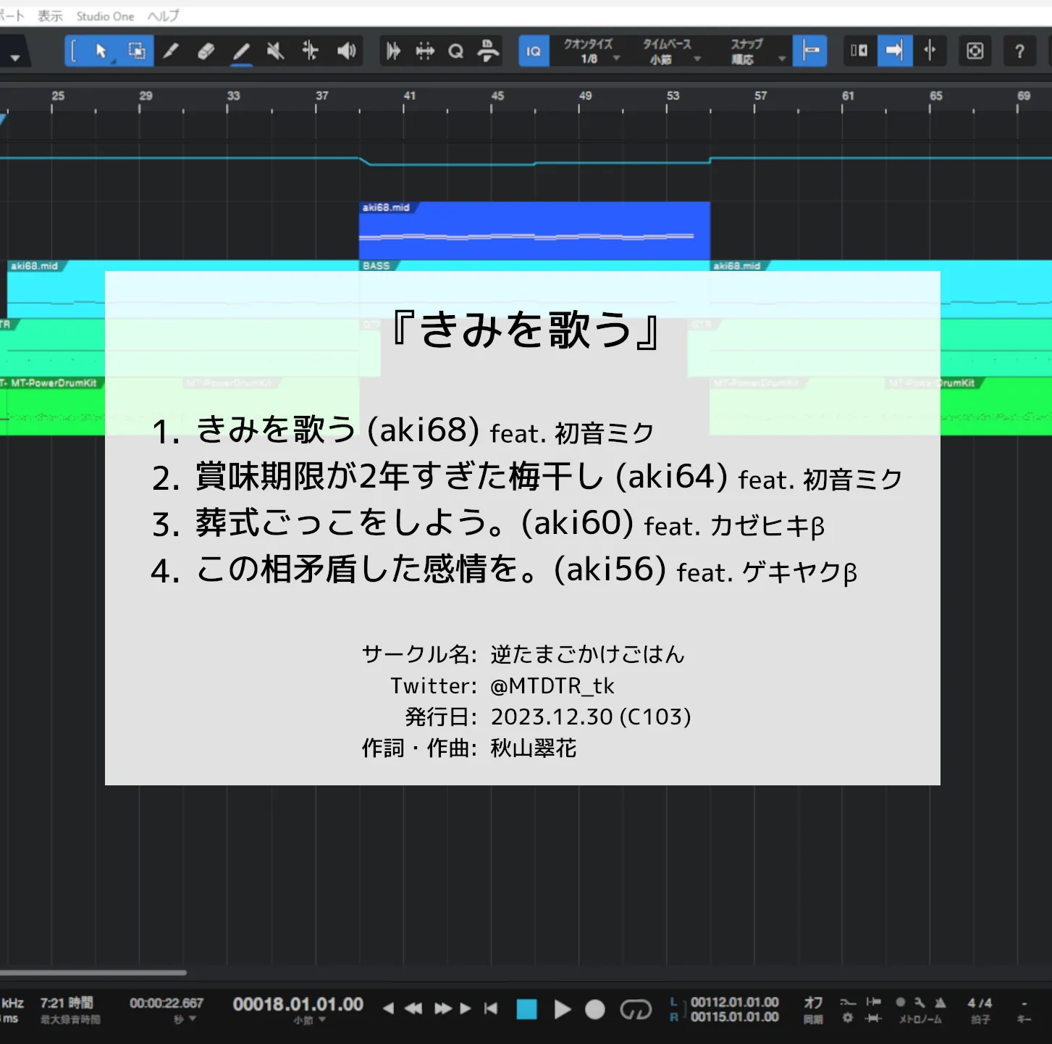Click the next marker triangle button
1052x1044 pixels.
tap(465, 1008)
